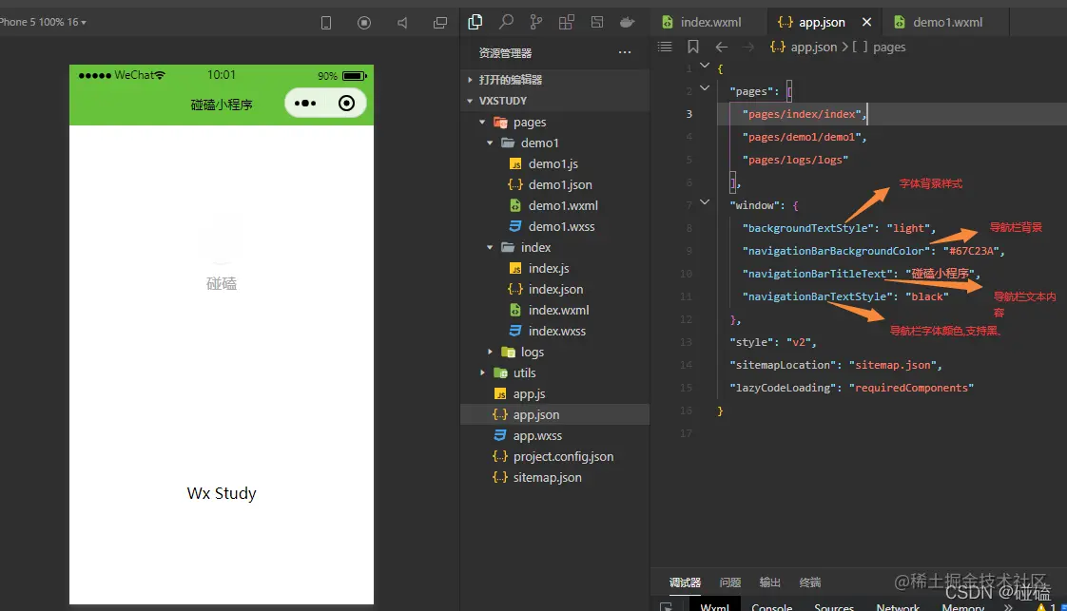Collapse the VXSTUDY project section
Screen dimensions: 1067x611
coord(555,101)
